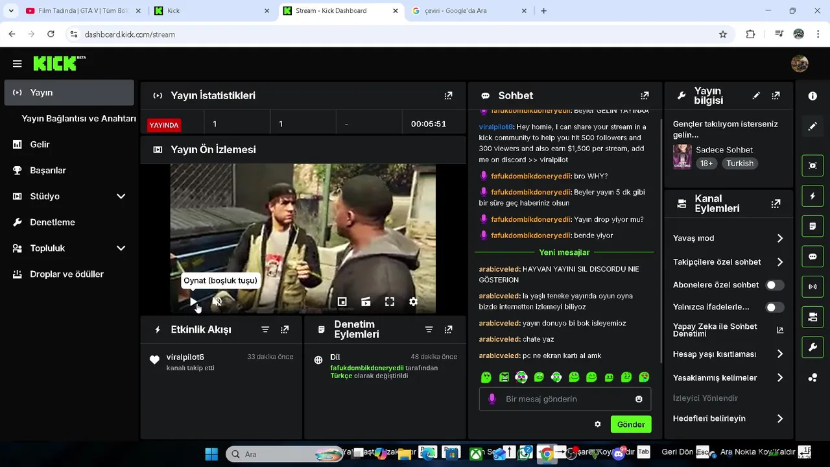
Task: Open Takipçilere özel sohbet options
Action: pos(728,262)
